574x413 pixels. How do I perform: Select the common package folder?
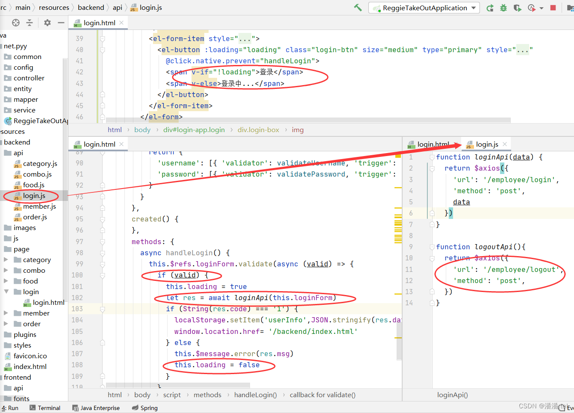(x=23, y=57)
